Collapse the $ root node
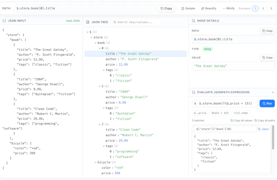This screenshot has height=180, width=277. tap(87, 32)
